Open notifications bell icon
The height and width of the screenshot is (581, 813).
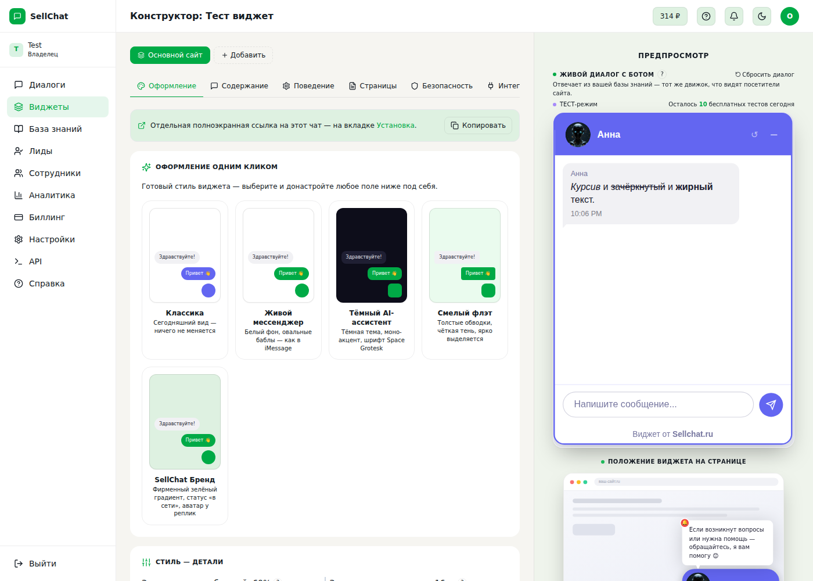click(x=734, y=16)
